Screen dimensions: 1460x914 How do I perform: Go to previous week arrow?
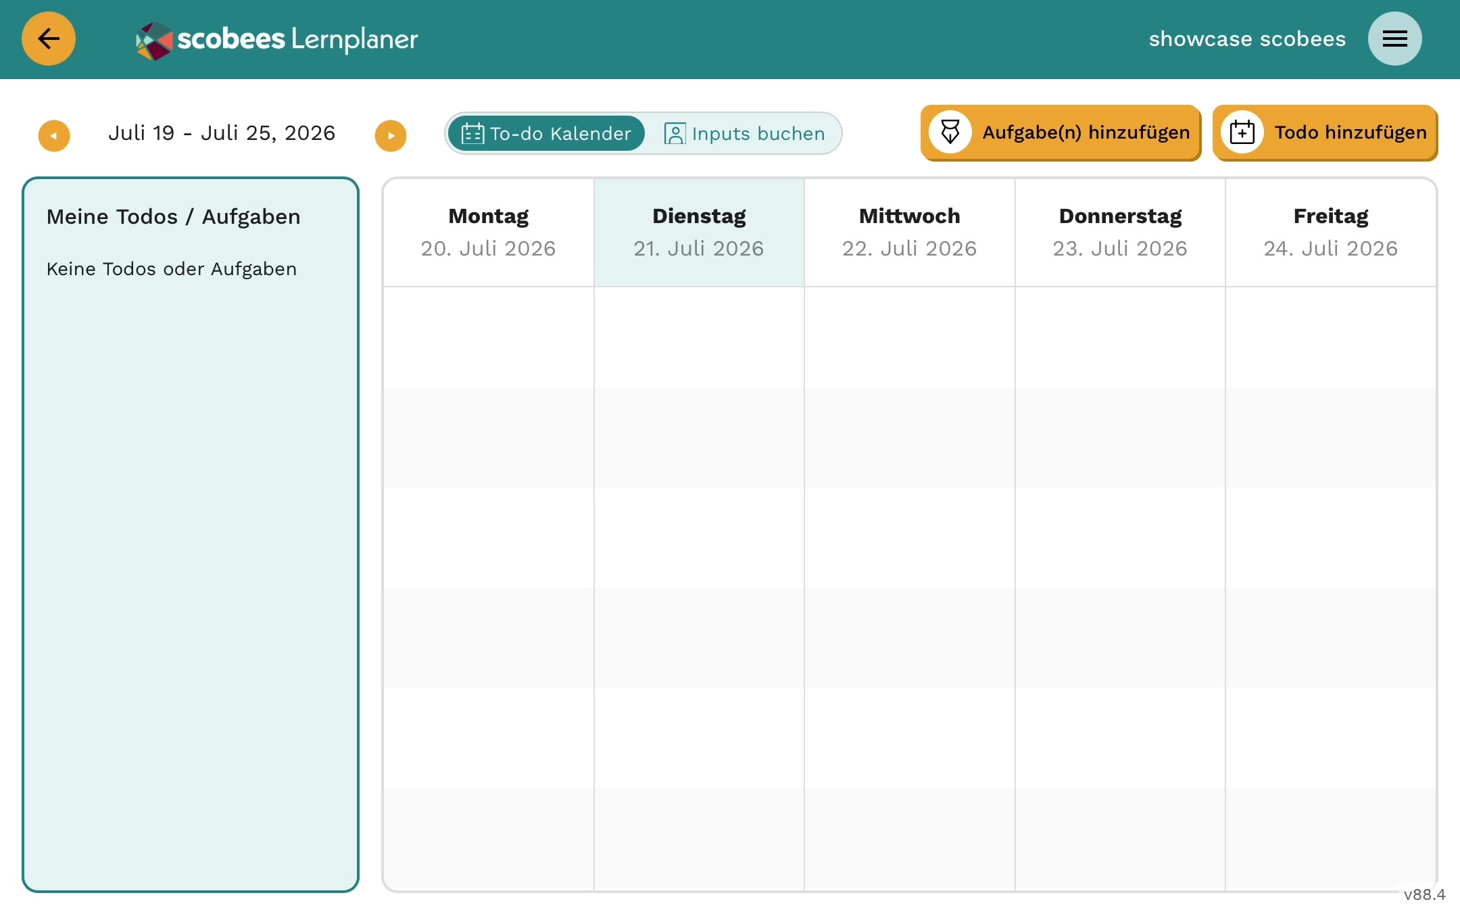[x=54, y=136]
